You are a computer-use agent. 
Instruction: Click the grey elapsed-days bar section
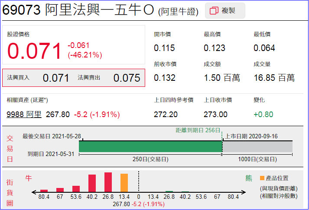[257, 146]
